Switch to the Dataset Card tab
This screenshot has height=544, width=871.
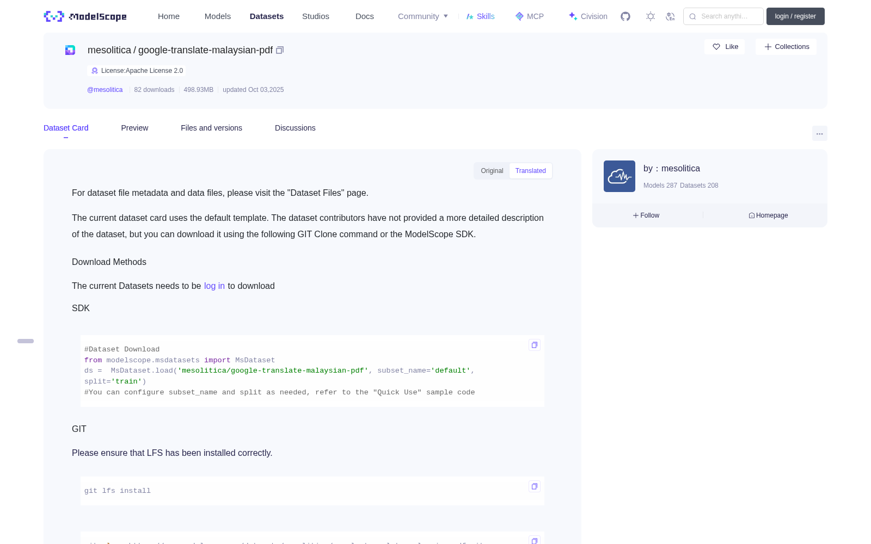point(66,128)
